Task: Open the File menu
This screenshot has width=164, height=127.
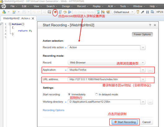Action: [x=14, y=7]
